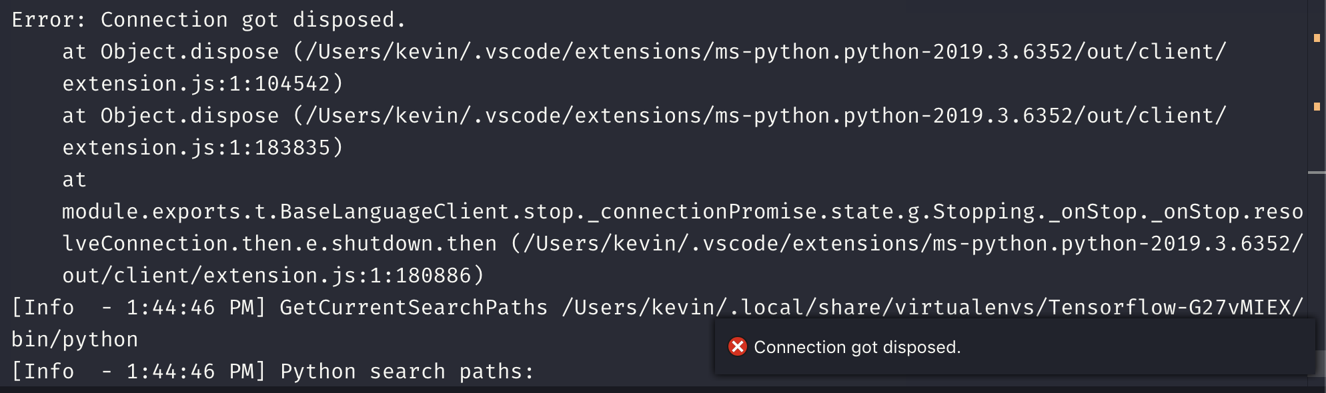Click the 'bin/python' text in the search path
Viewport: 1326px width, 393px height.
(x=73, y=338)
